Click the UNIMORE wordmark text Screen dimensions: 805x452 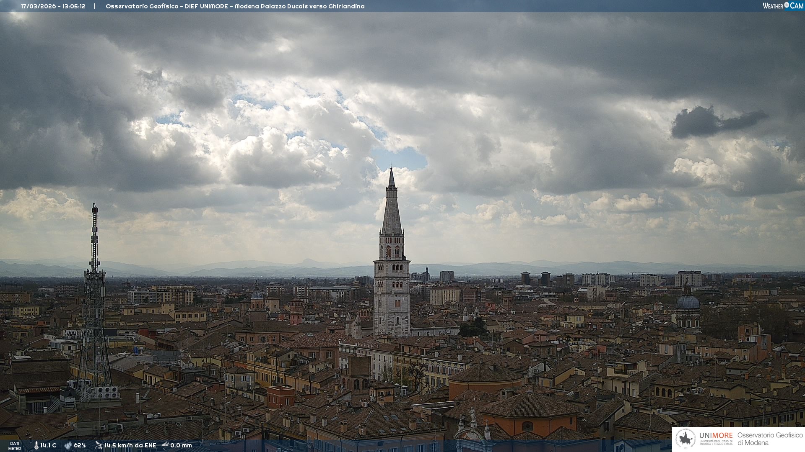tap(716, 435)
